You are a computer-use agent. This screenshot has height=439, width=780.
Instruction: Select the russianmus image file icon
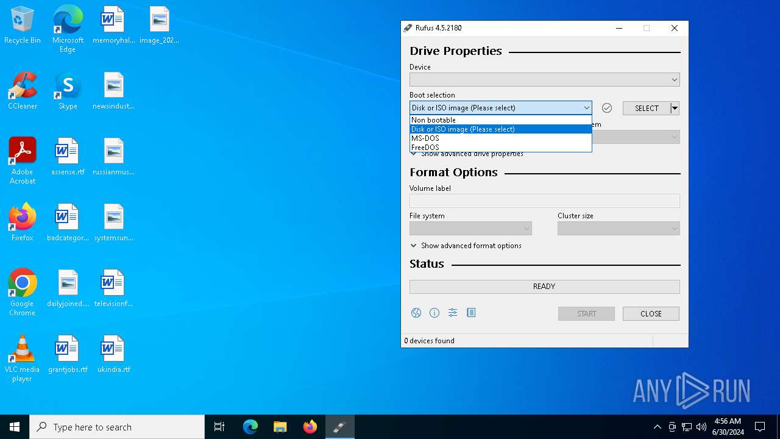tap(113, 157)
